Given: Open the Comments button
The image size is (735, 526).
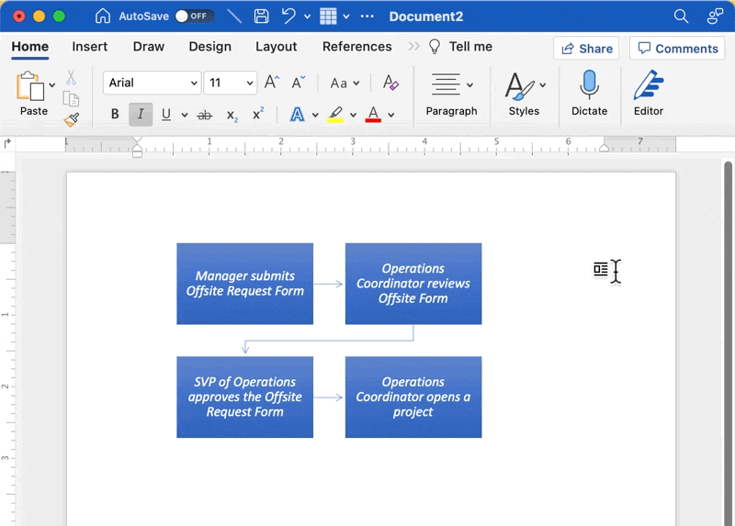Looking at the screenshot, I should click(x=677, y=49).
